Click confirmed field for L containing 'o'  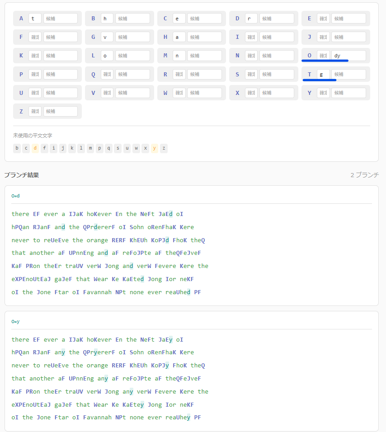click(x=107, y=56)
